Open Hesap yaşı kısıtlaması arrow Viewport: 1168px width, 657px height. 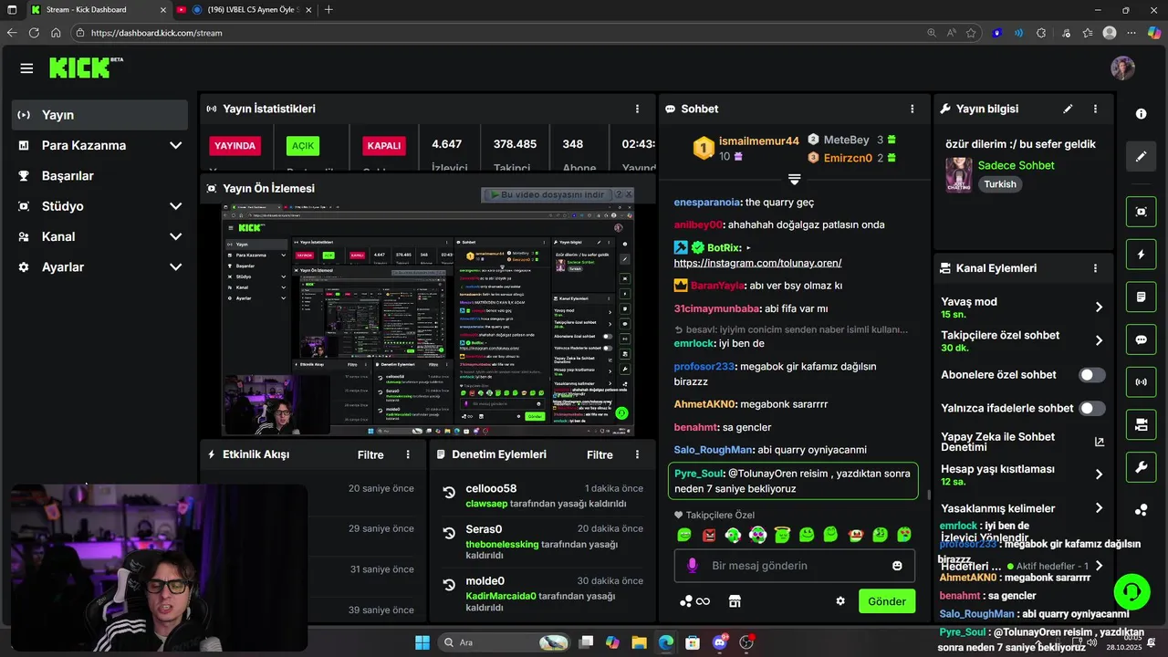pyautogui.click(x=1099, y=474)
